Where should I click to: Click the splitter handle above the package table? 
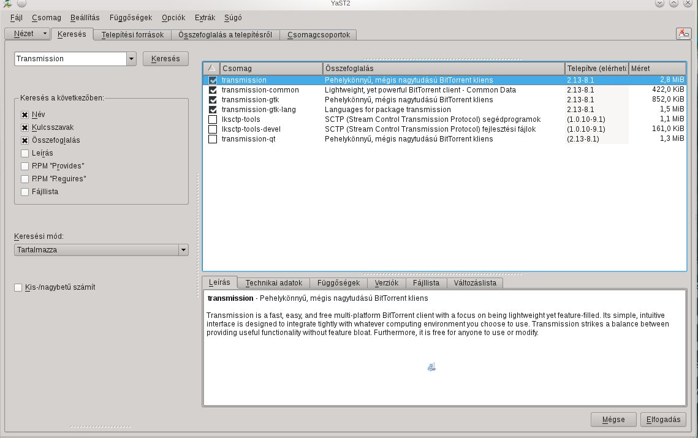442,59
